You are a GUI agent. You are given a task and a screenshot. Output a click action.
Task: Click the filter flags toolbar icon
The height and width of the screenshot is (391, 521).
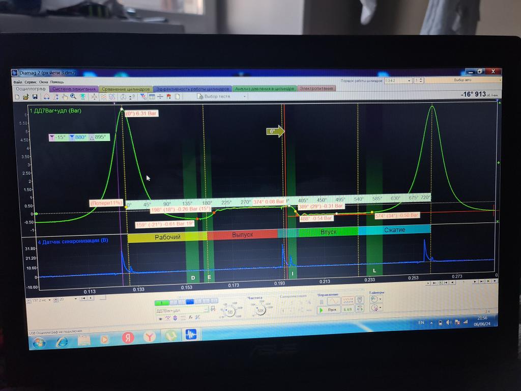[x=143, y=96]
